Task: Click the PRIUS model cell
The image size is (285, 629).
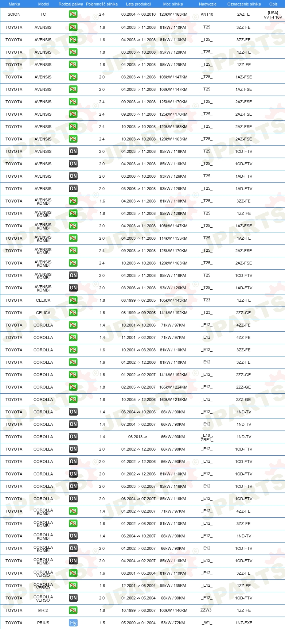Action: tap(43, 623)
